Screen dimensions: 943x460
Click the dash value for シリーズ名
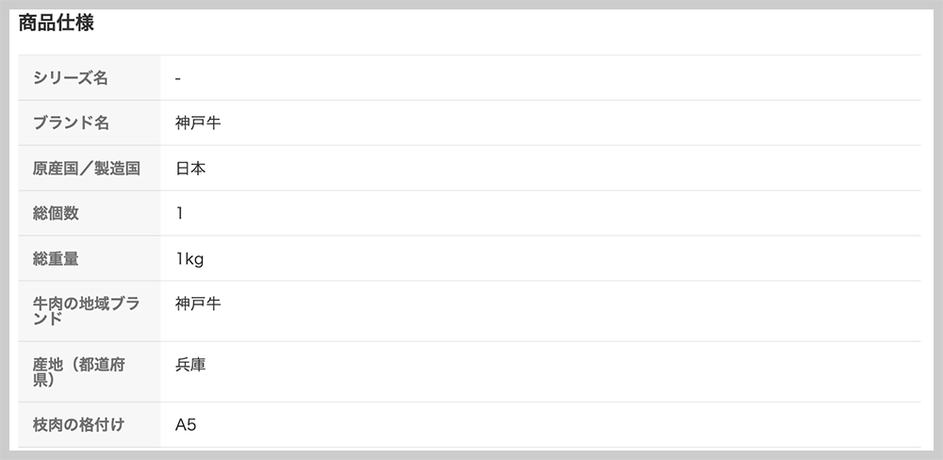point(178,78)
